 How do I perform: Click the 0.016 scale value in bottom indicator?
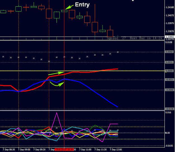click(x=168, y=112)
